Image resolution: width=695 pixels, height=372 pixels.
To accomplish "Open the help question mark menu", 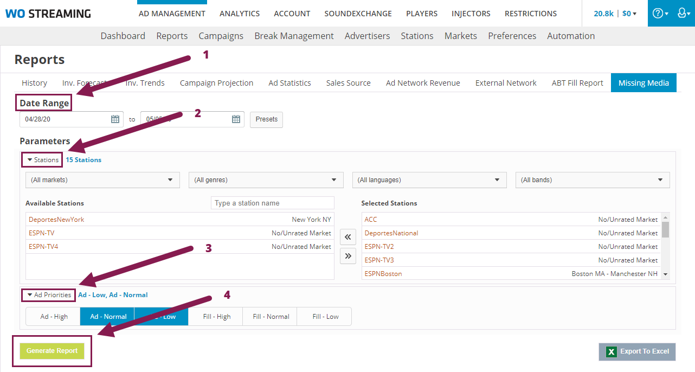I will [659, 12].
